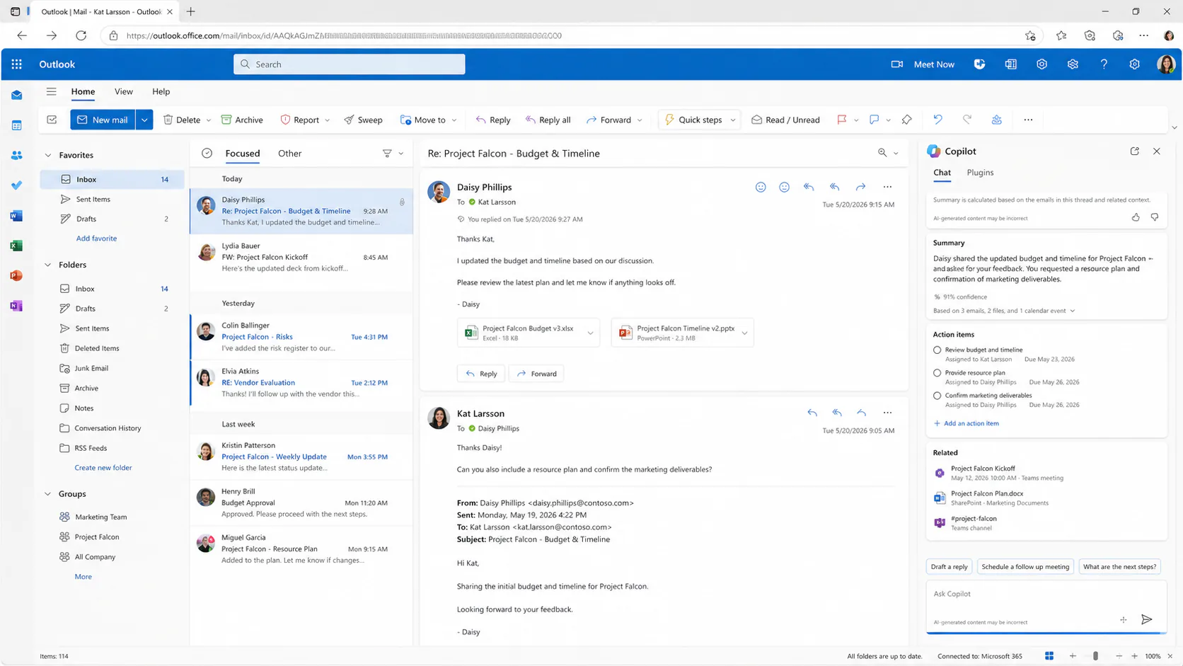Screen dimensions: 1183x666
Task: Open the app launcher waffle icon
Action: [x=16, y=64]
